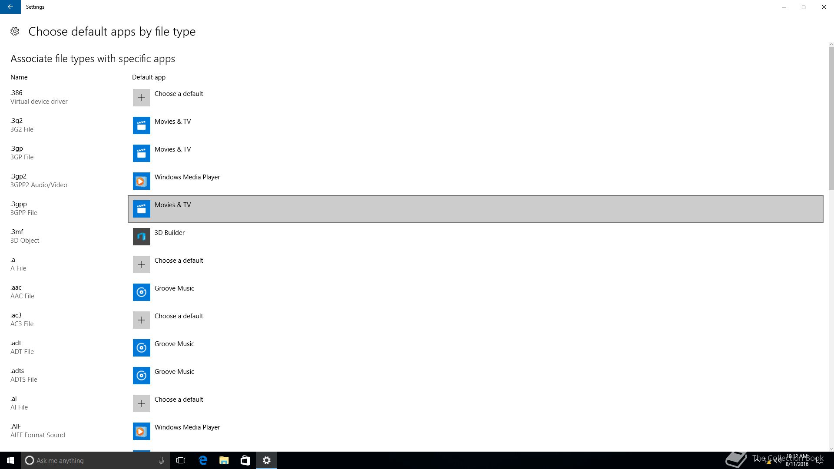Click the plus icon for .ac3 file type
The image size is (834, 469).
click(x=142, y=320)
